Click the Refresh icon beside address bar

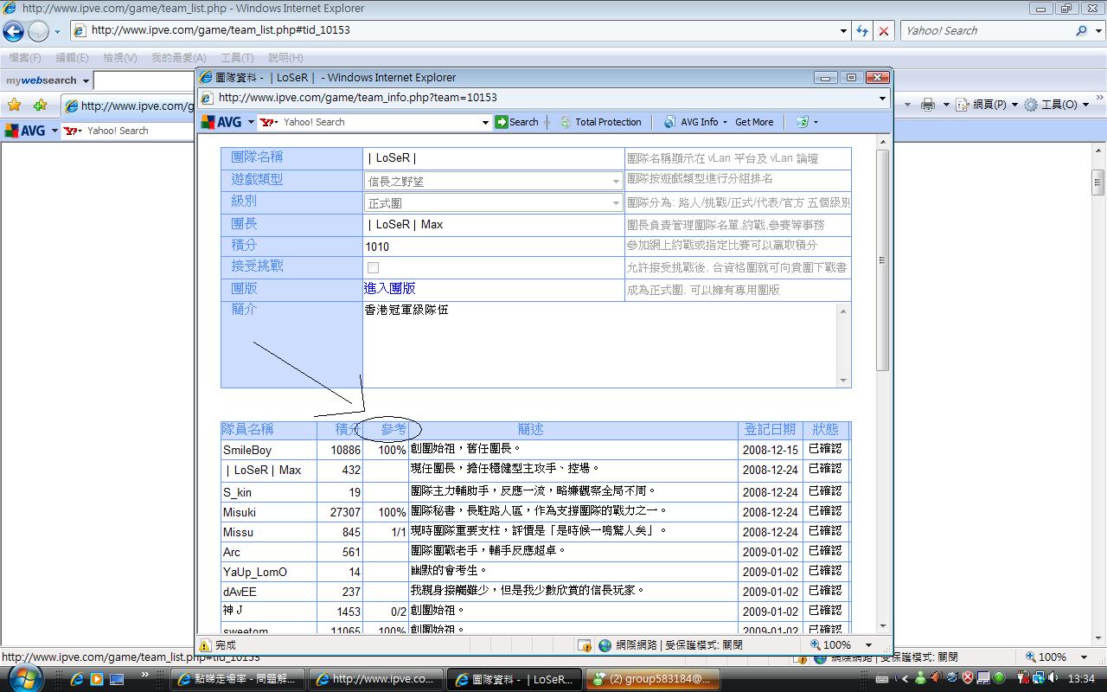click(x=861, y=30)
